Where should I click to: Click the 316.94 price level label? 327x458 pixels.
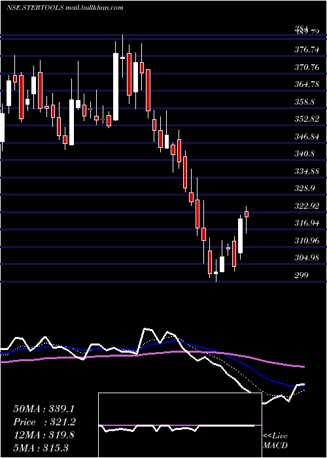pos(307,223)
